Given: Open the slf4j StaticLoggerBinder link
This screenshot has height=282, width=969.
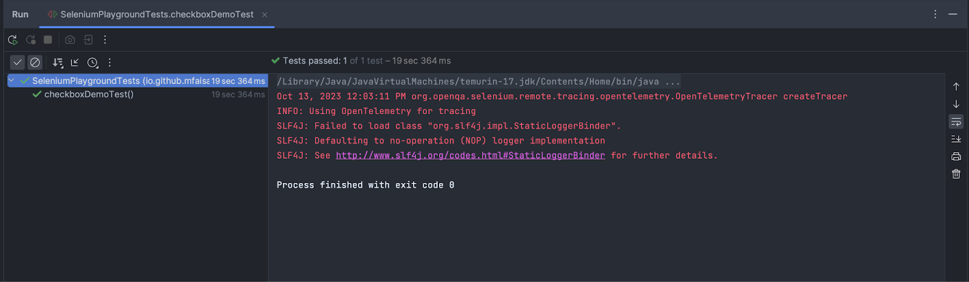Looking at the screenshot, I should click(470, 156).
